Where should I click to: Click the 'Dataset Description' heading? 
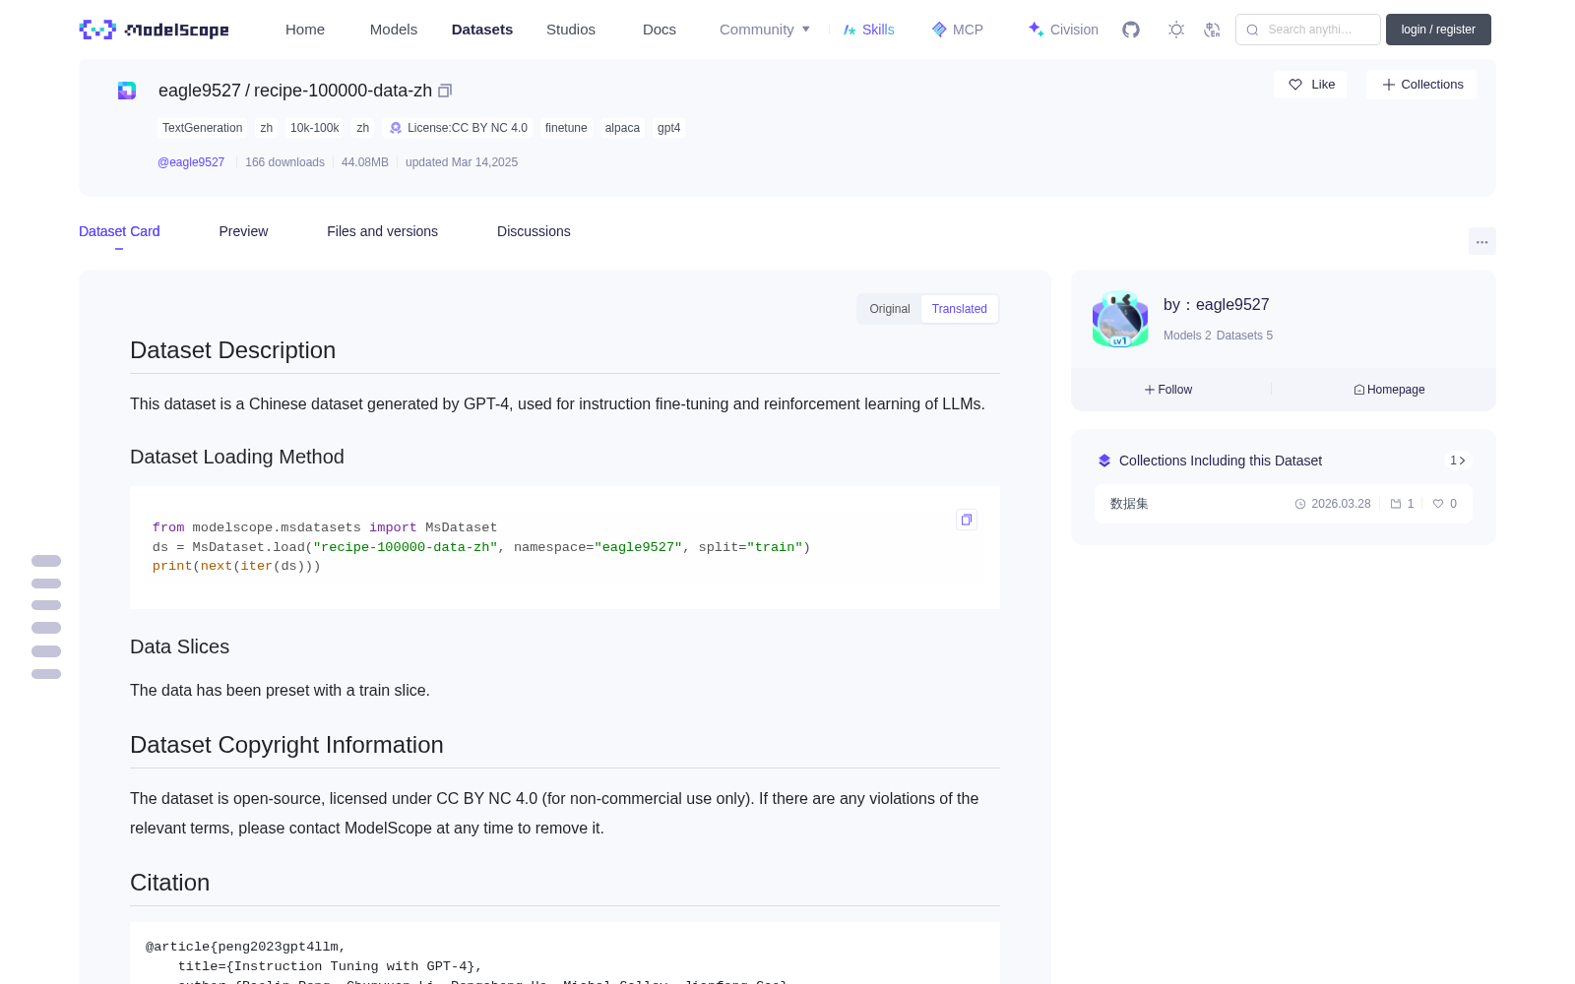point(233,350)
